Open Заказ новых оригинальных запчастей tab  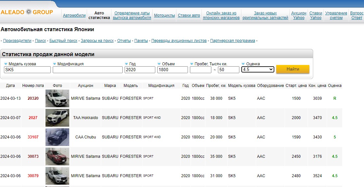pyautogui.click(x=265, y=15)
